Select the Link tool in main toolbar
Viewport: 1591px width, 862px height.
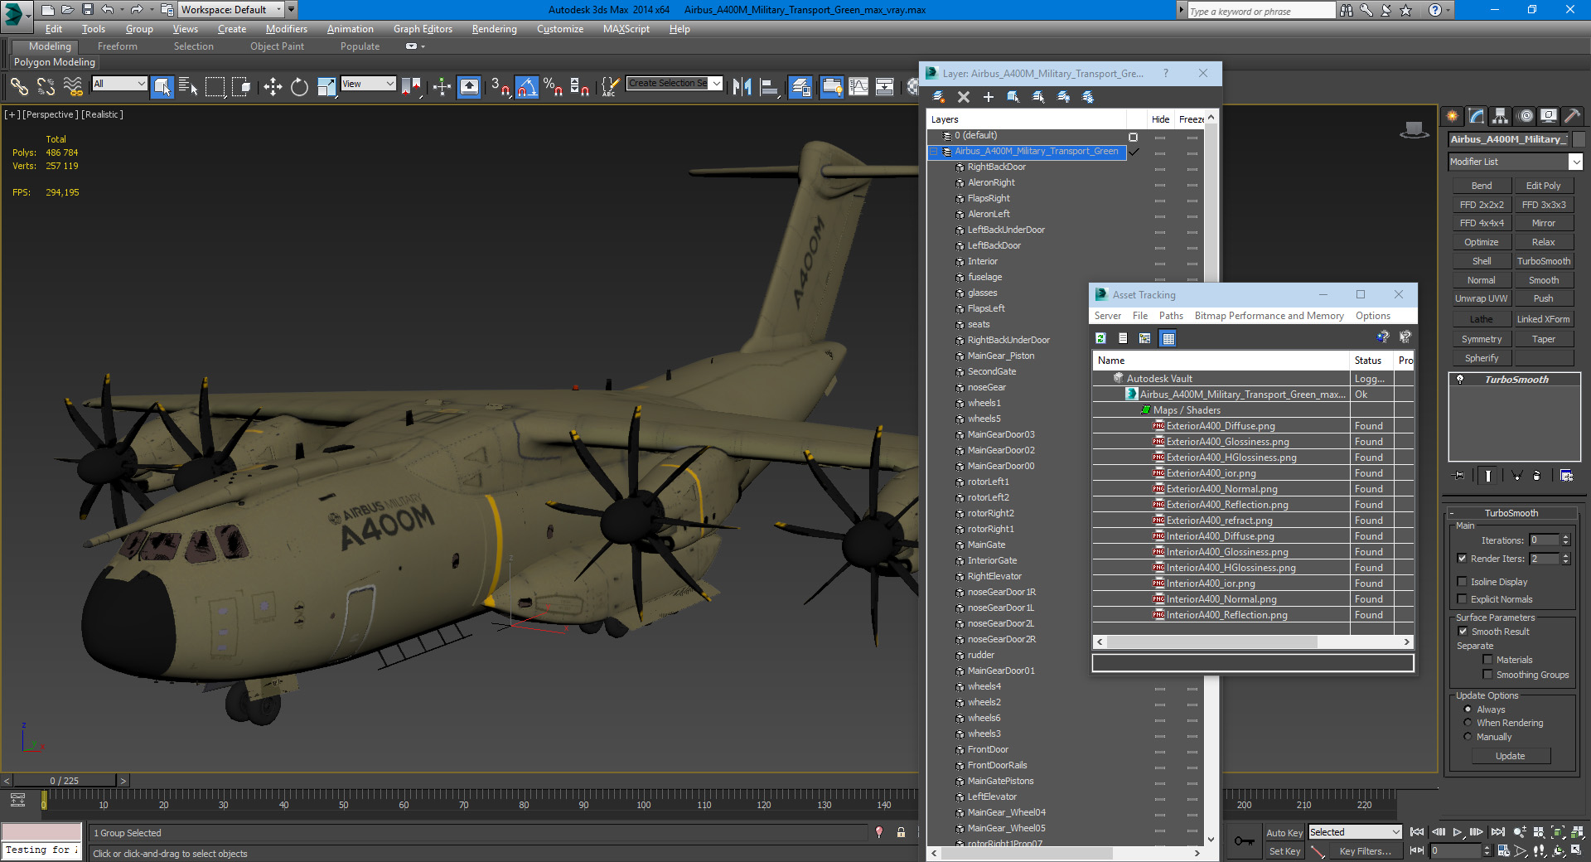coord(19,86)
